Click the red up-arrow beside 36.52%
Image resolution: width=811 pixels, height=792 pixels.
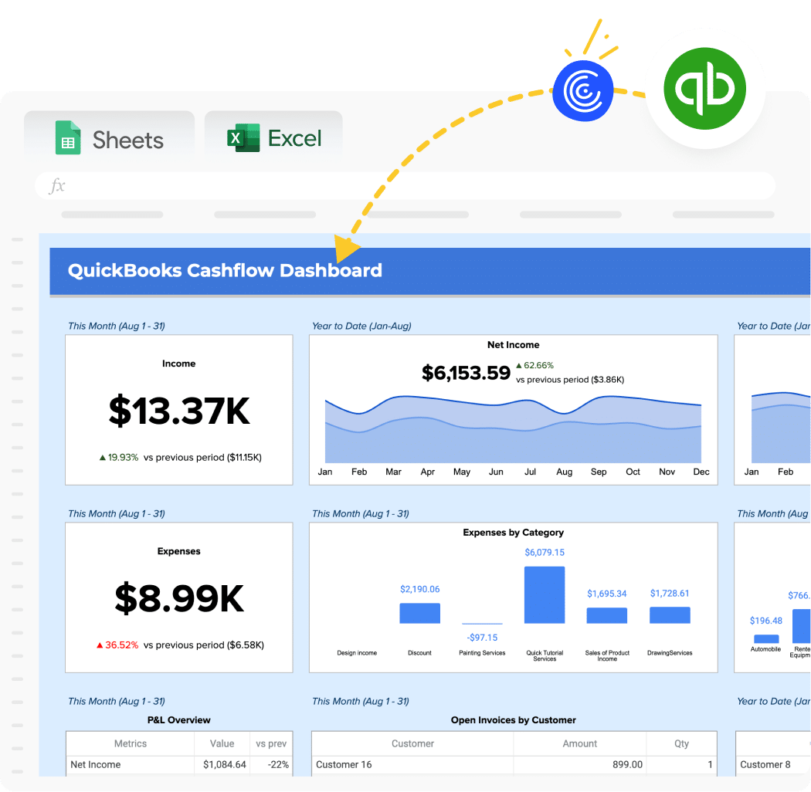click(x=100, y=645)
